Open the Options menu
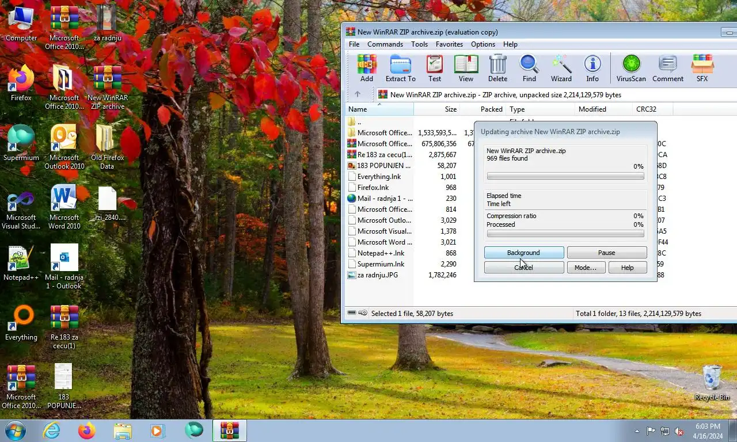The image size is (737, 442). (x=483, y=44)
